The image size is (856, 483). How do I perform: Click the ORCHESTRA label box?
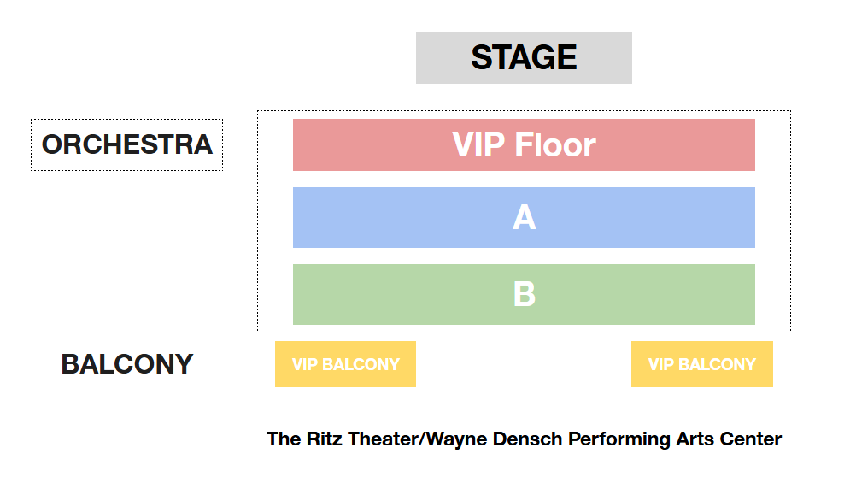(126, 144)
